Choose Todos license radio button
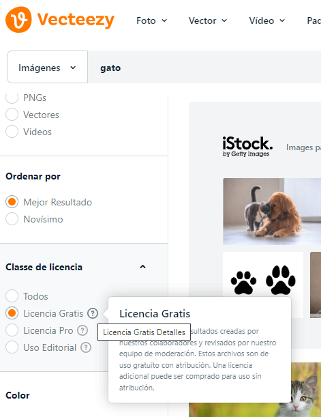This screenshot has width=321, height=417. [12, 296]
